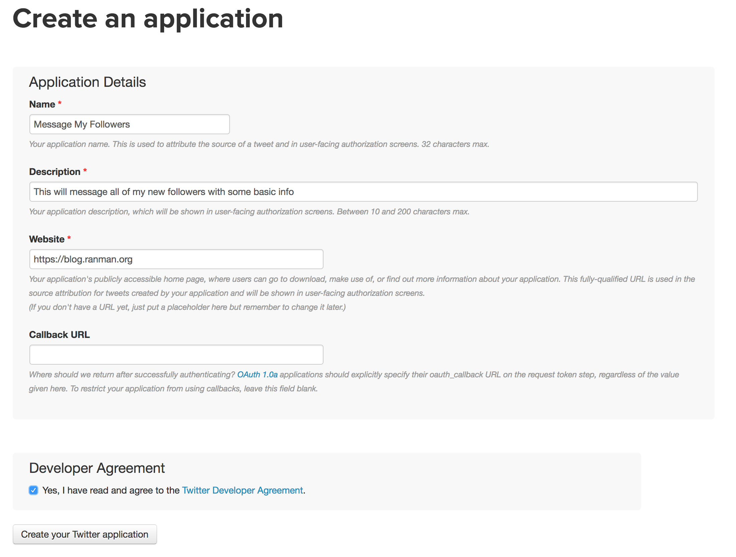Image resolution: width=736 pixels, height=557 pixels.
Task: Click the Website URL field
Action: pyautogui.click(x=176, y=259)
